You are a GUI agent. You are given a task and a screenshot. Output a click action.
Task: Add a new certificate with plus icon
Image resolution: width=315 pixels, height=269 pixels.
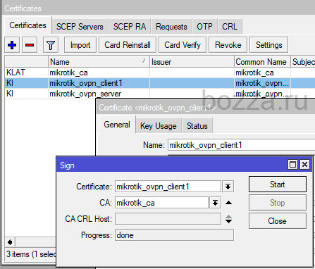click(x=12, y=45)
